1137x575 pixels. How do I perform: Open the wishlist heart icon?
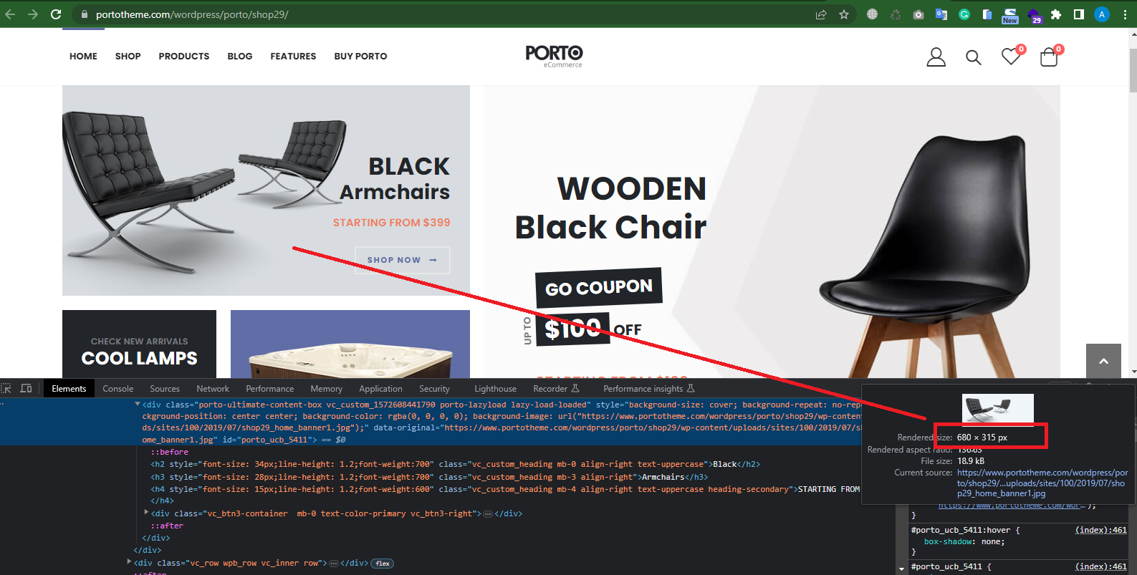pyautogui.click(x=1012, y=56)
